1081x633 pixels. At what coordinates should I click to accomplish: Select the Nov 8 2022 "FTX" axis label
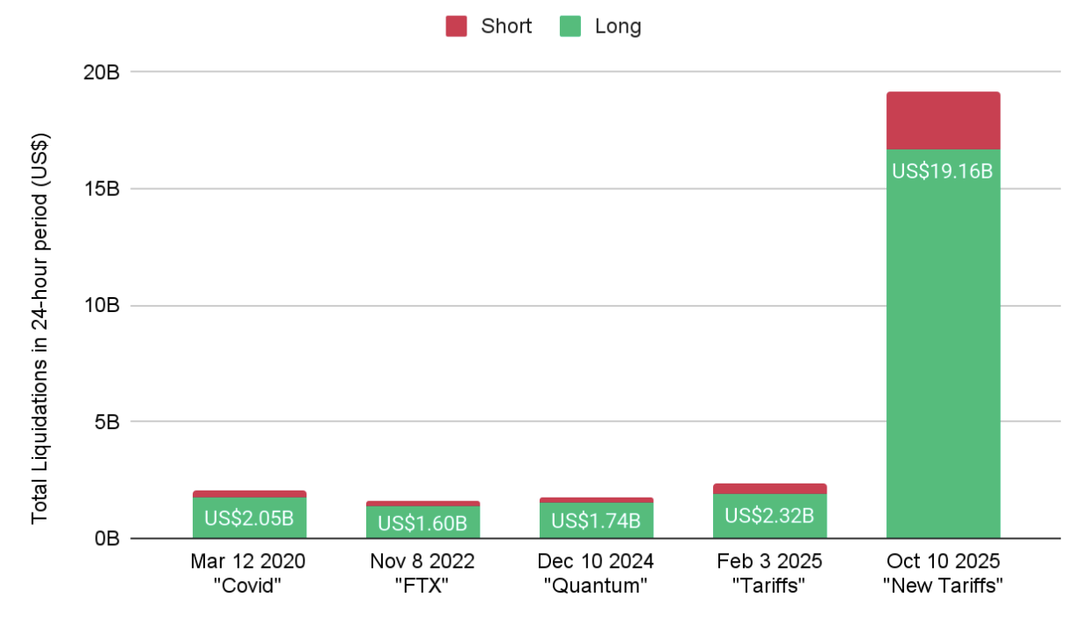(422, 573)
